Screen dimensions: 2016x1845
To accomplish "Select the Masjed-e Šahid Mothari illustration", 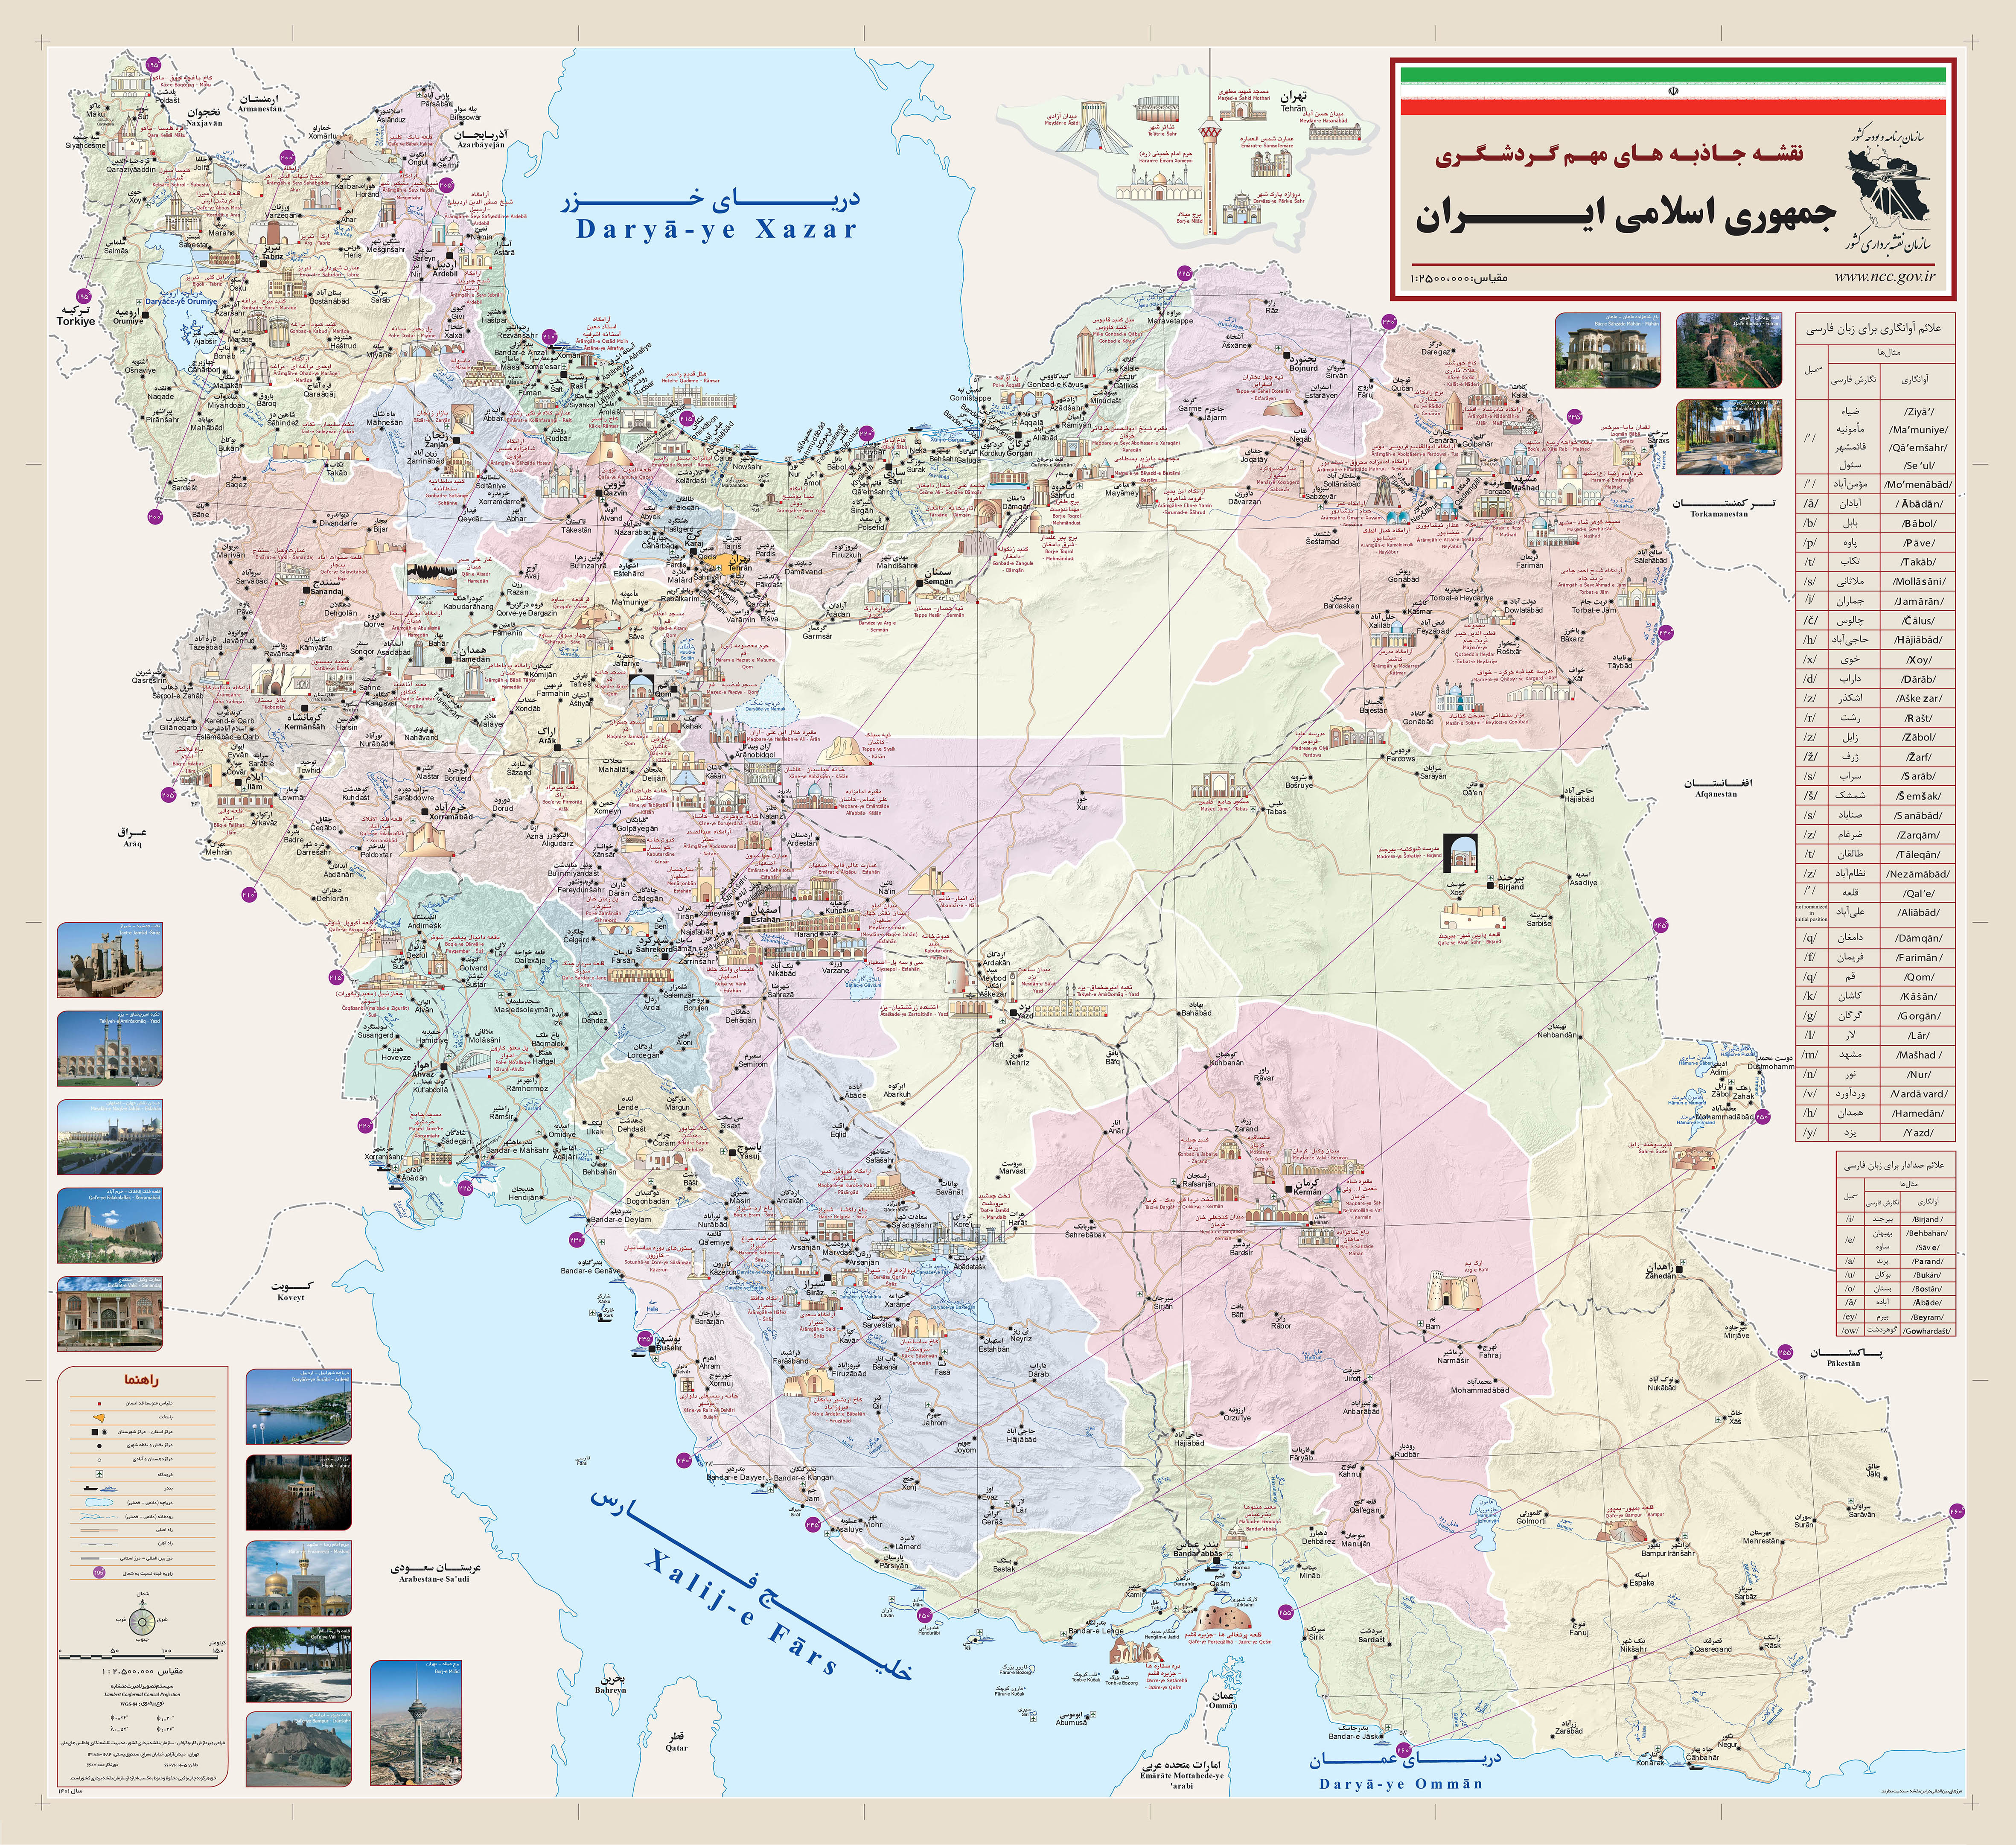I will [x=1243, y=111].
